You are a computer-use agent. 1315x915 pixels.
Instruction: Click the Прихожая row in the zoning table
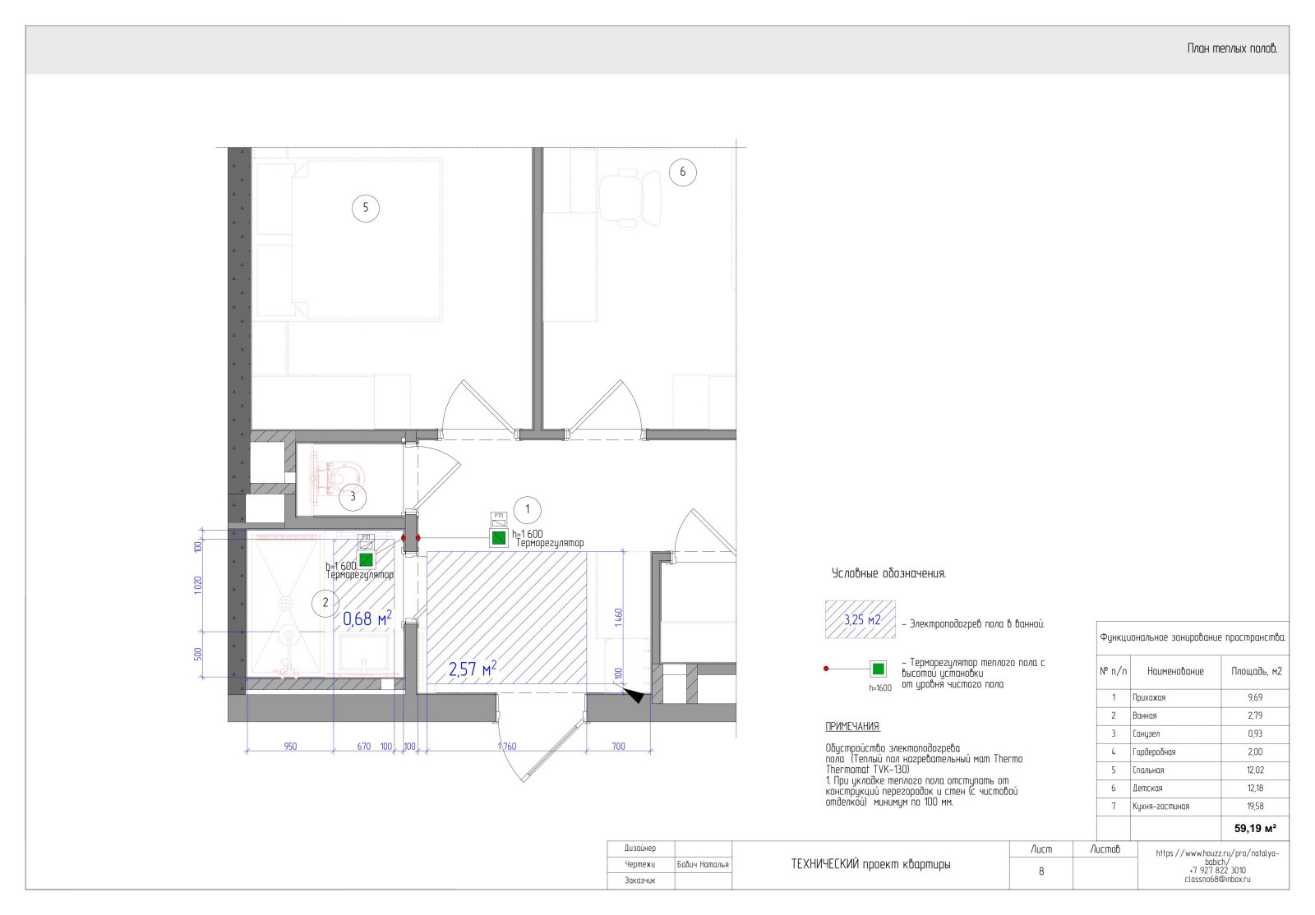click(1192, 697)
